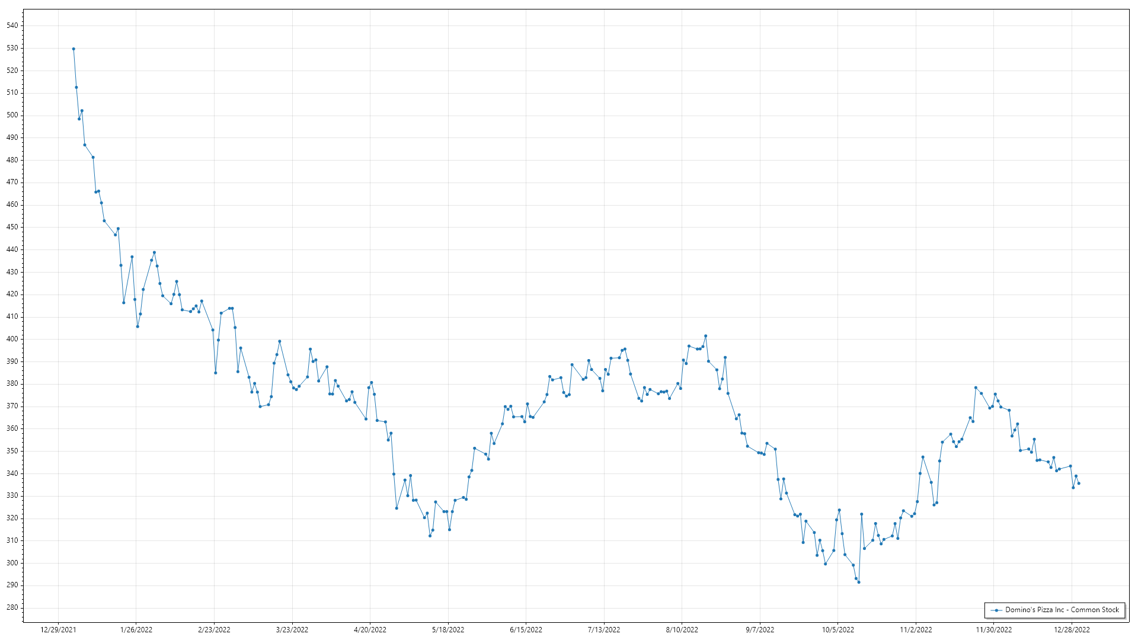Screen dimensions: 1138x640
Task: Select the 340 y-axis value label
Action: point(12,473)
